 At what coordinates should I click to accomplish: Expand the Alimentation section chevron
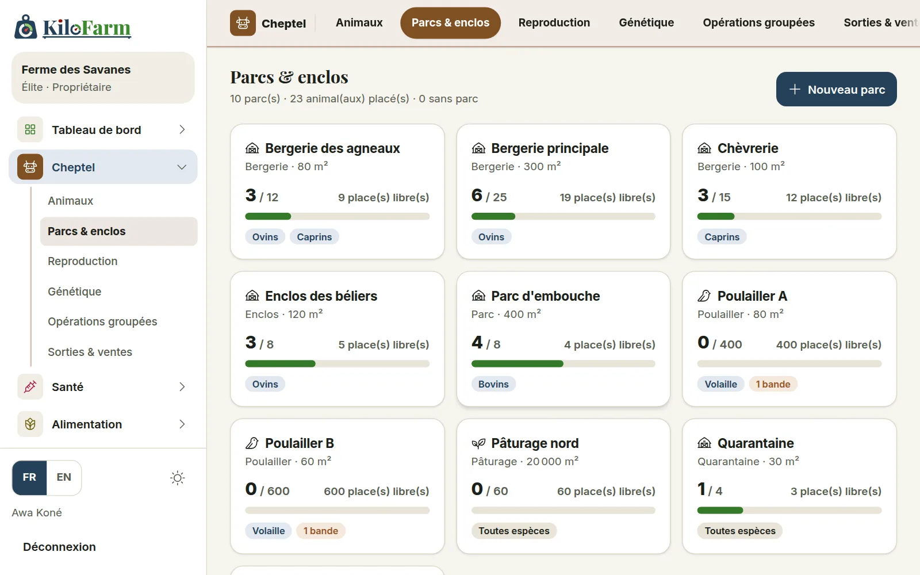[x=182, y=424]
